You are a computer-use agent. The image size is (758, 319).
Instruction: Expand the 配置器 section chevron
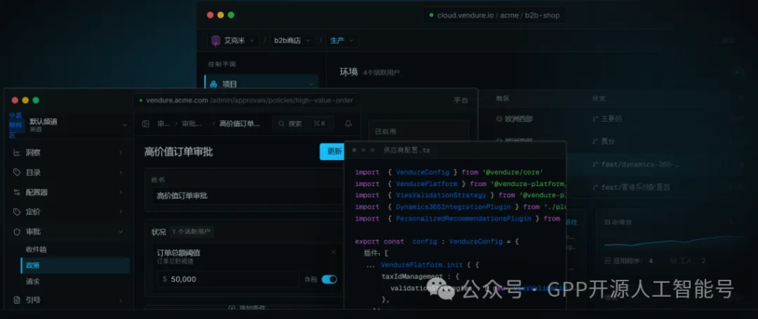click(121, 192)
